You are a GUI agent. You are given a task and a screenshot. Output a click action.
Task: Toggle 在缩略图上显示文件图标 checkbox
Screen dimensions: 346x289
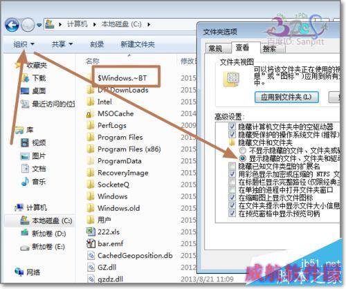(232, 198)
